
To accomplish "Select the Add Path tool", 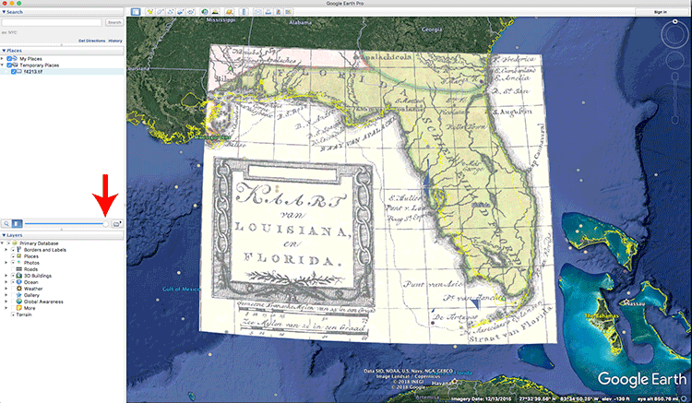I will (x=171, y=12).
